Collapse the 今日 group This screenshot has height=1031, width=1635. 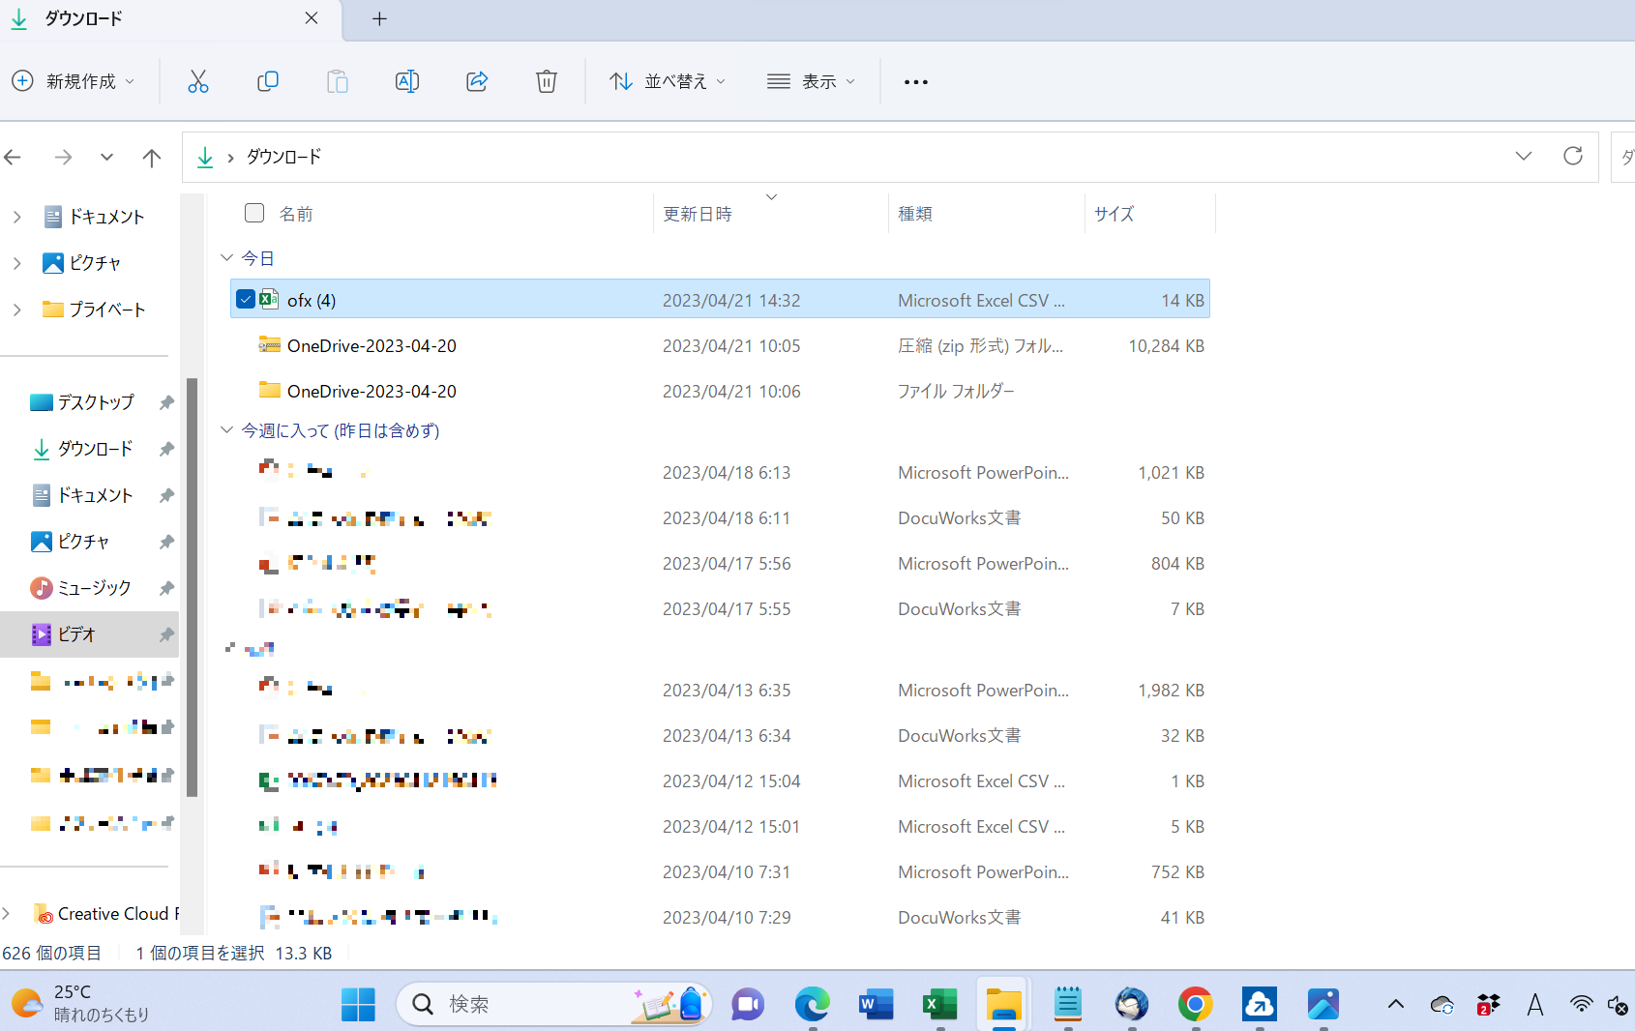(227, 258)
